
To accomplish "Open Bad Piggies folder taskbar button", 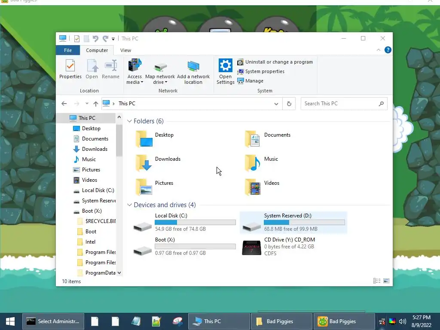I will coord(281,321).
